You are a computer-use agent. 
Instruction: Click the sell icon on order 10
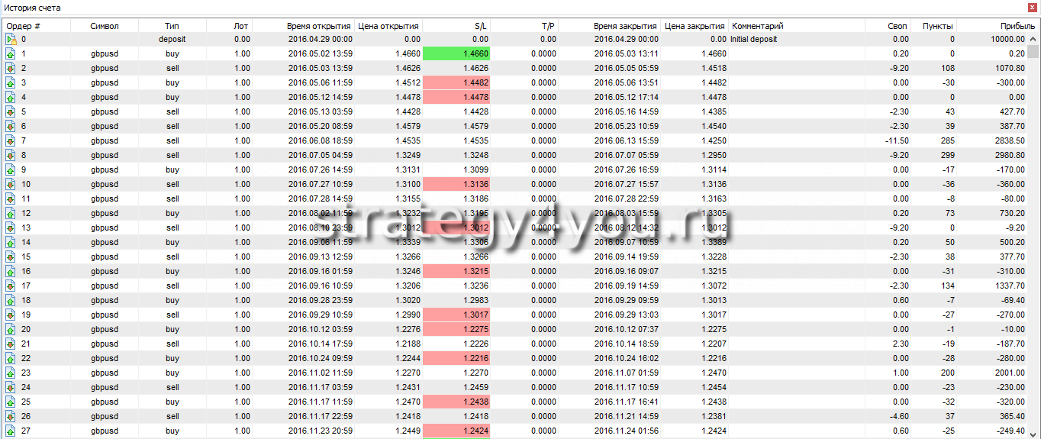click(x=11, y=185)
